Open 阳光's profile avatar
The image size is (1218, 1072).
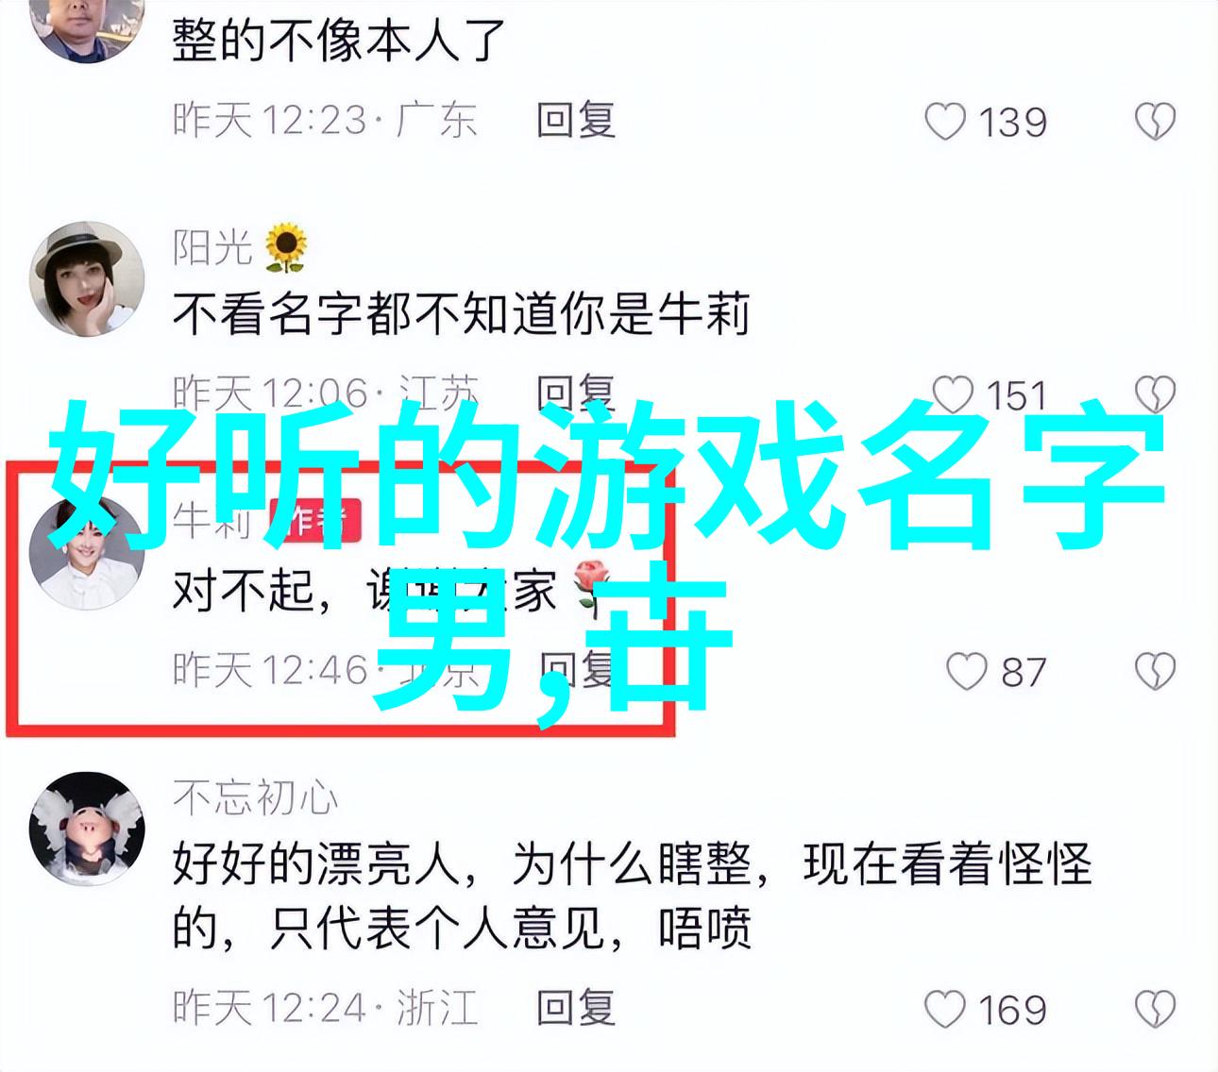87,279
